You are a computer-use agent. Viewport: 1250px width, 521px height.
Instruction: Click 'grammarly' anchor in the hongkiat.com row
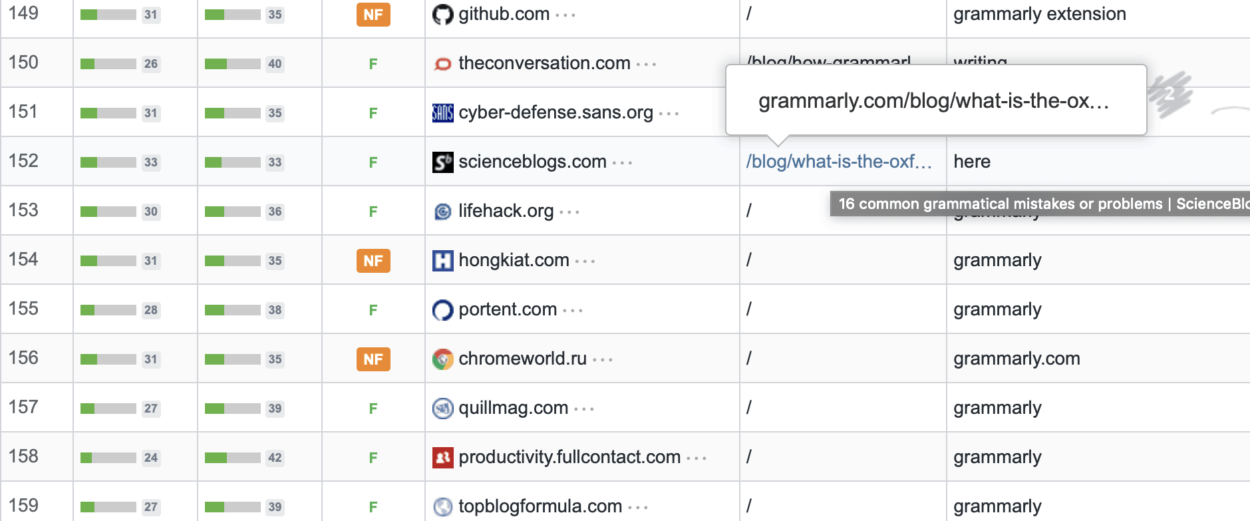(x=997, y=260)
